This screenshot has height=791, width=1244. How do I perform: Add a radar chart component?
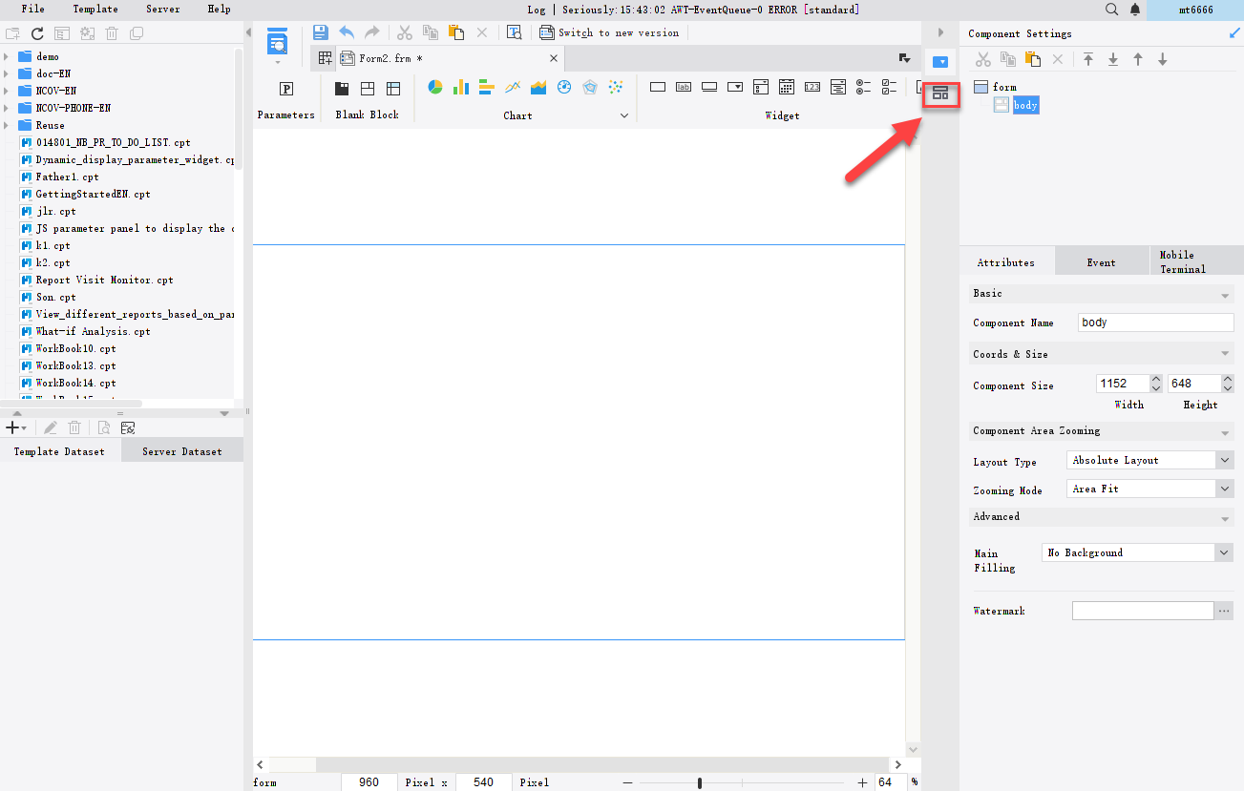(x=590, y=87)
